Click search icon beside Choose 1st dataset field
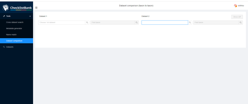This screenshot has width=248, height=104. click(x=87, y=23)
